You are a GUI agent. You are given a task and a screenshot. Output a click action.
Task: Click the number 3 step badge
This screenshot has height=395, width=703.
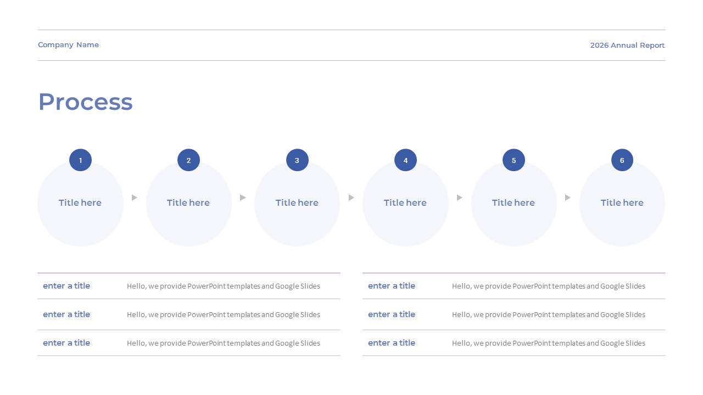(x=297, y=160)
